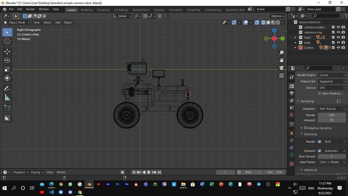
Task: Open Feature Set dropdown
Action: click(x=332, y=81)
